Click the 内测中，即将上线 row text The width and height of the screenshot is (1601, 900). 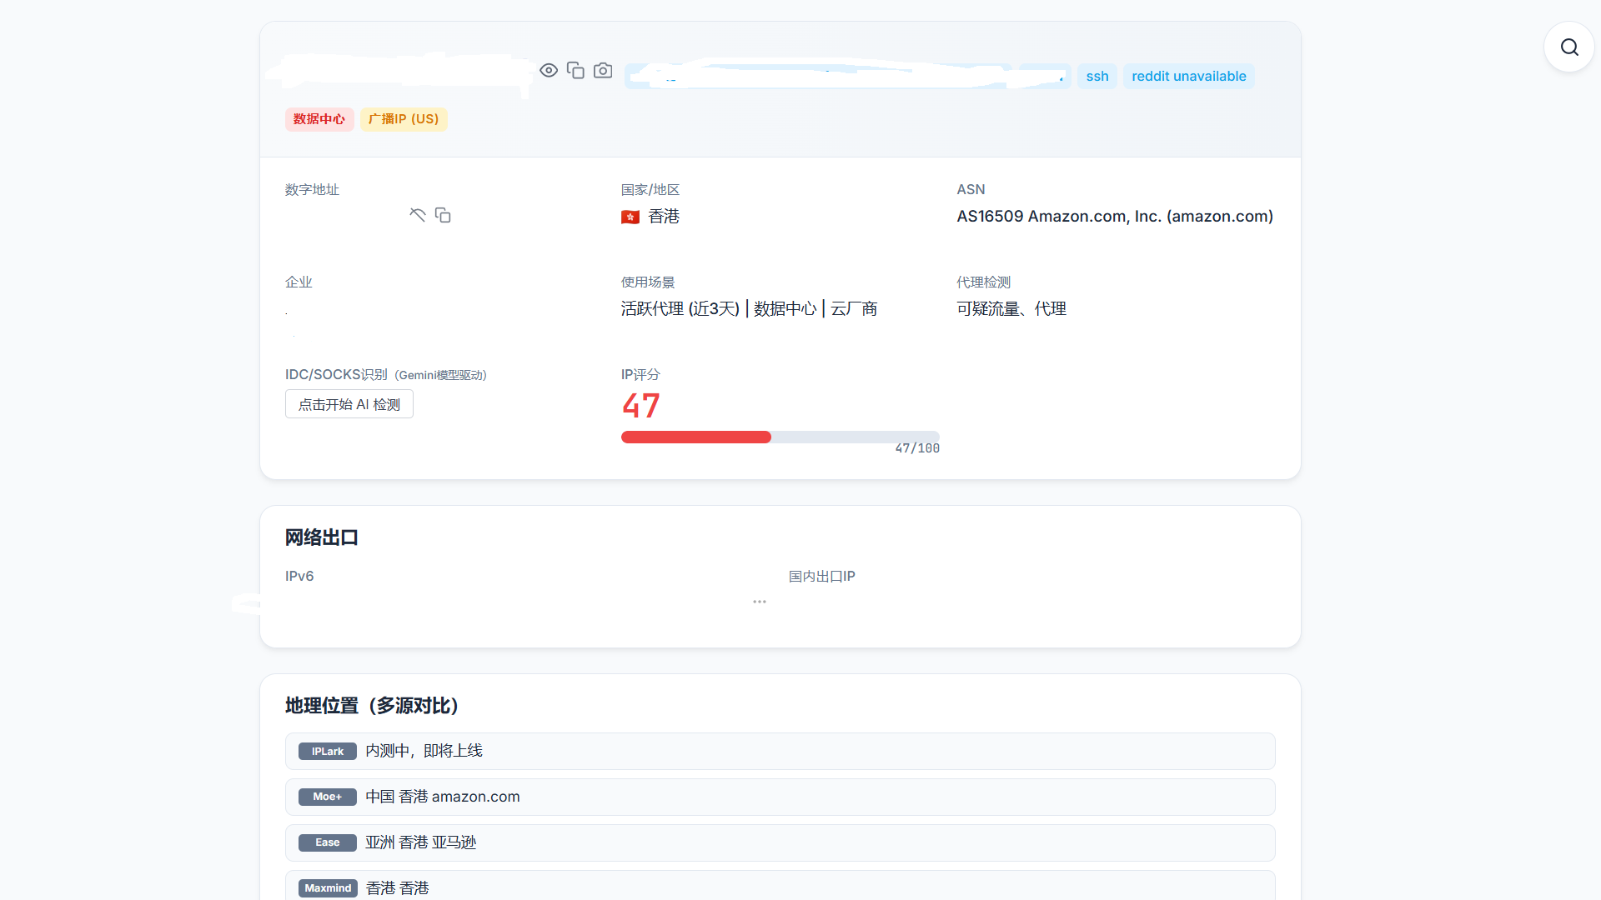[x=424, y=752]
